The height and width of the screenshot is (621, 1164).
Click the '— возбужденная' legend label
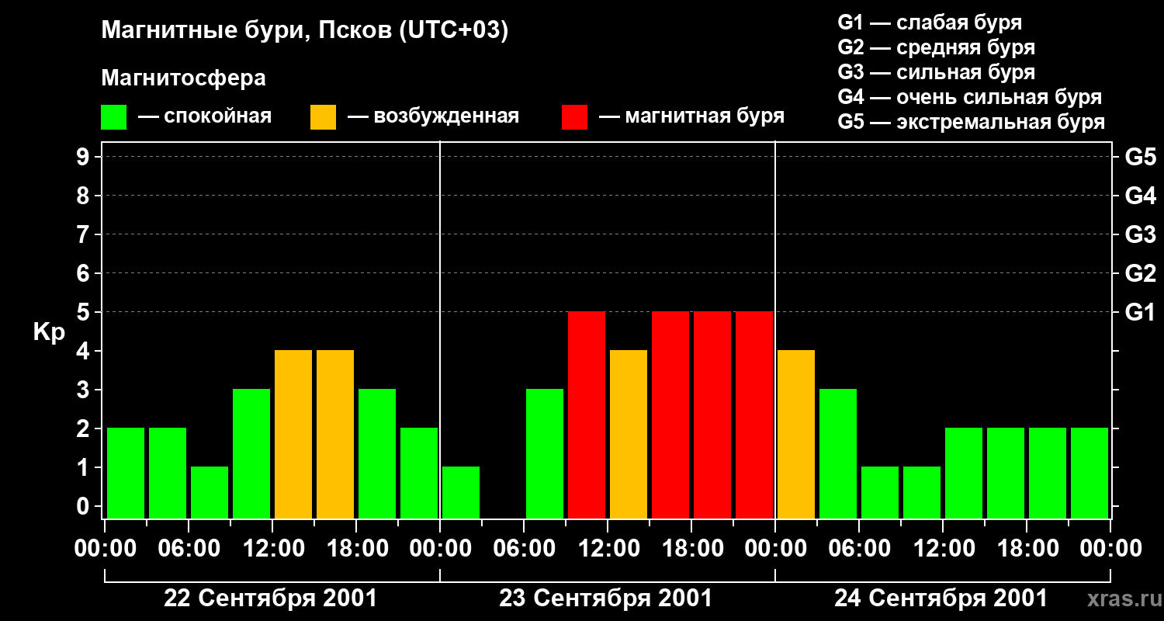point(433,116)
